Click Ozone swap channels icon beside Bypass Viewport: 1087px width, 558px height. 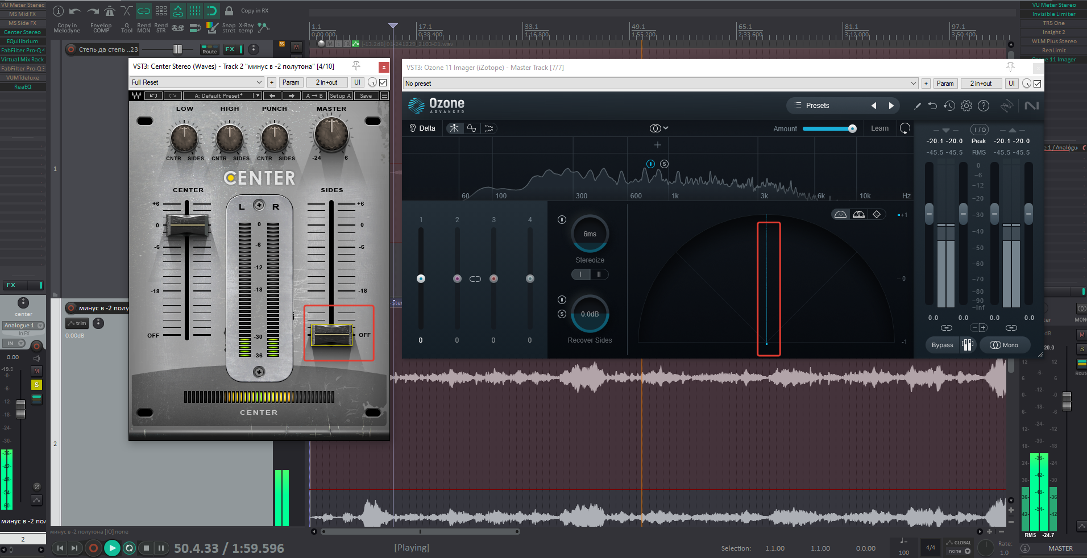[x=967, y=345]
